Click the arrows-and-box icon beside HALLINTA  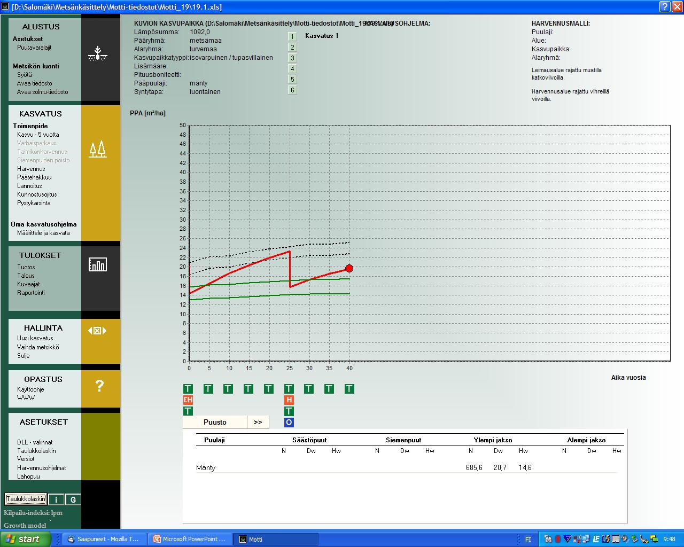pyautogui.click(x=97, y=331)
